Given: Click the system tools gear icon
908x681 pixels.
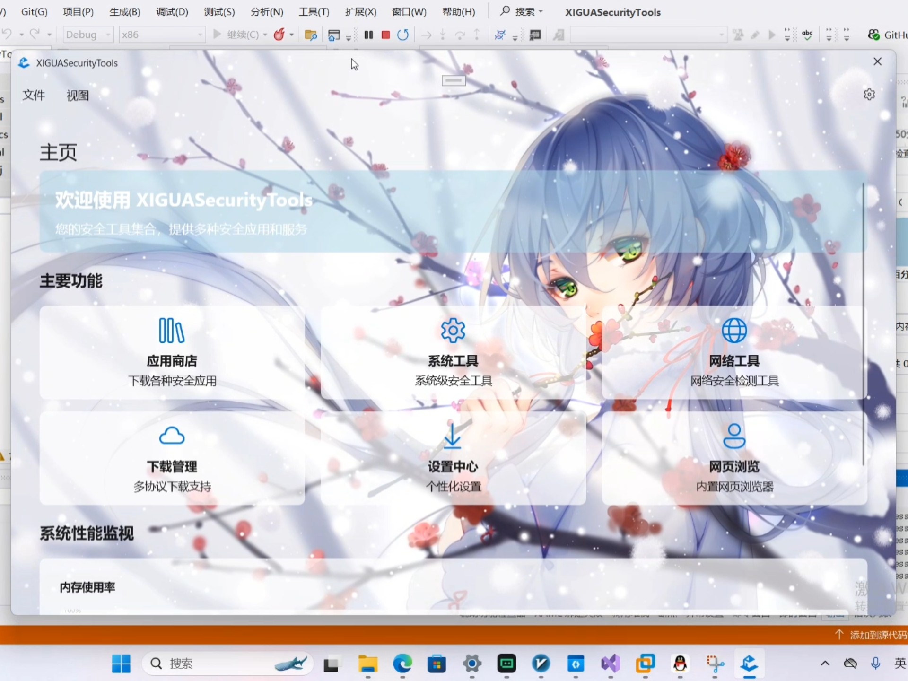Looking at the screenshot, I should click(453, 331).
